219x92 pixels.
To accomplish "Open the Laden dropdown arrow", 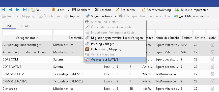I will pos(68,10).
